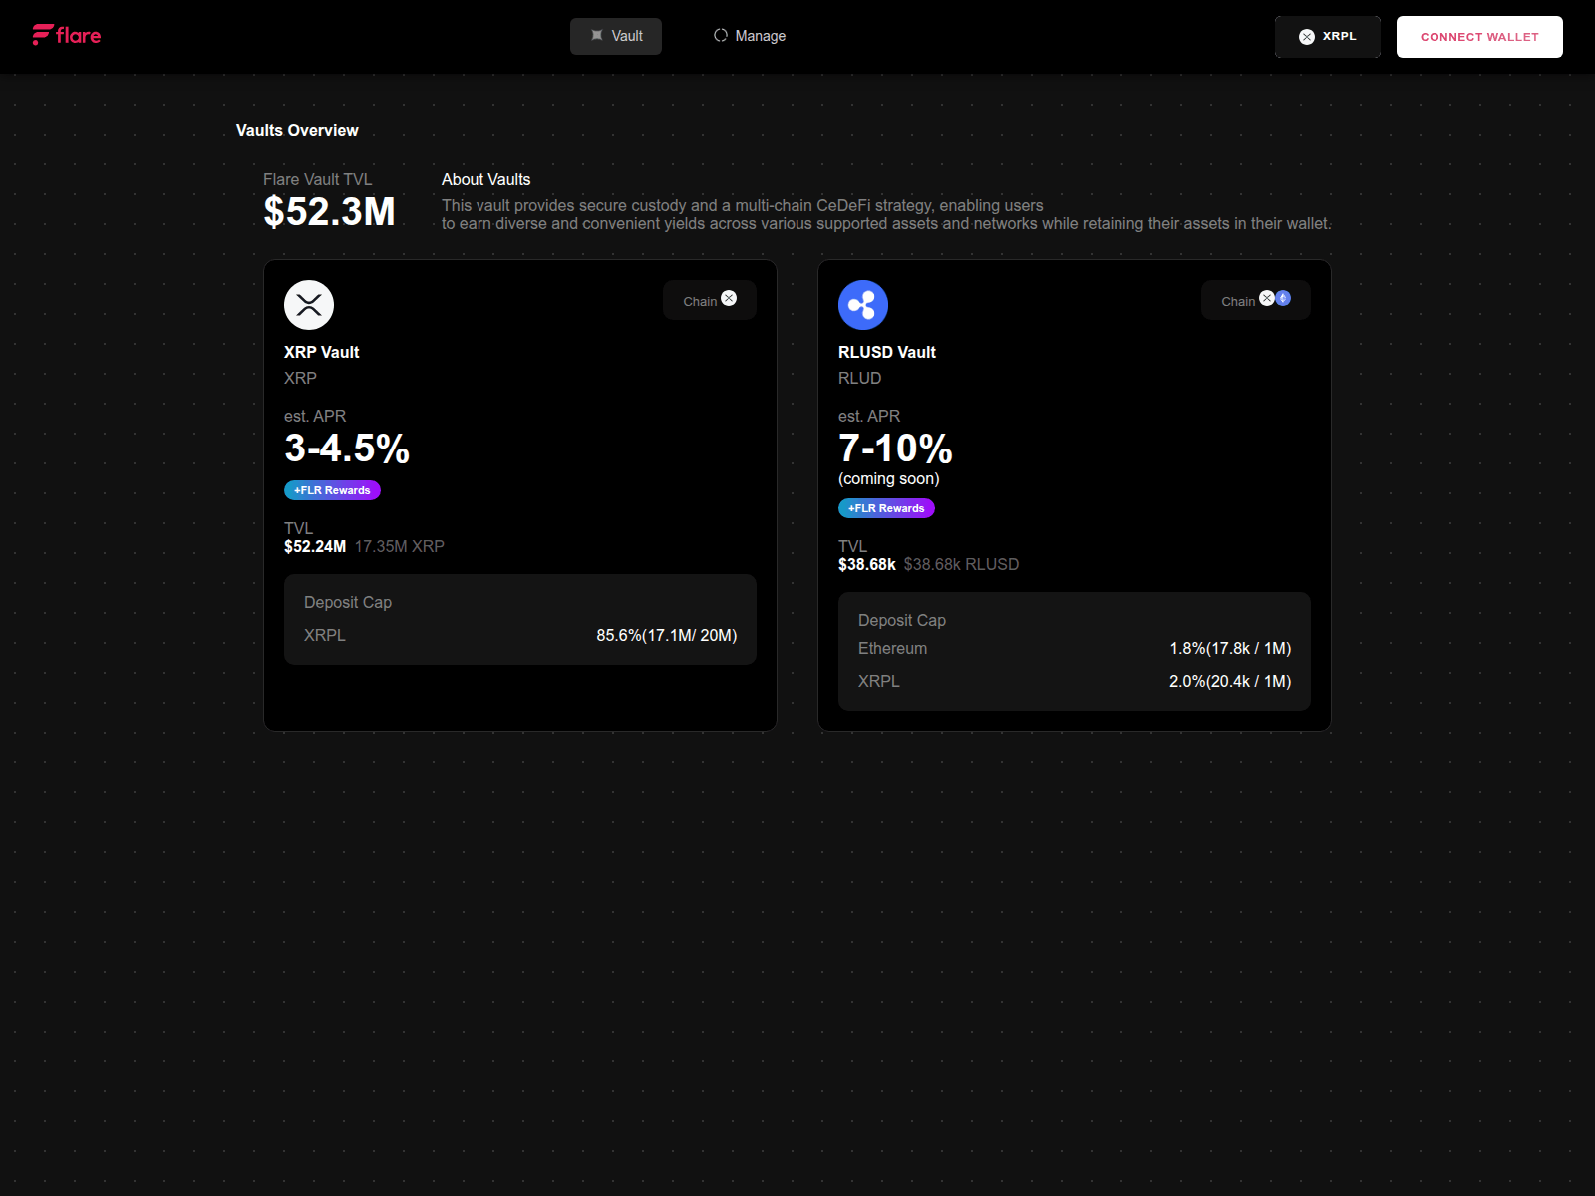The height and width of the screenshot is (1196, 1595).
Task: Open the Chain selector on the RLUSD Vault card
Action: coord(1255,299)
